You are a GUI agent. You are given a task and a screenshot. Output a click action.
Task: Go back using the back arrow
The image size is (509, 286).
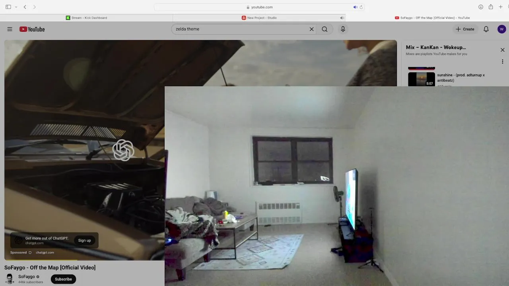(x=25, y=7)
